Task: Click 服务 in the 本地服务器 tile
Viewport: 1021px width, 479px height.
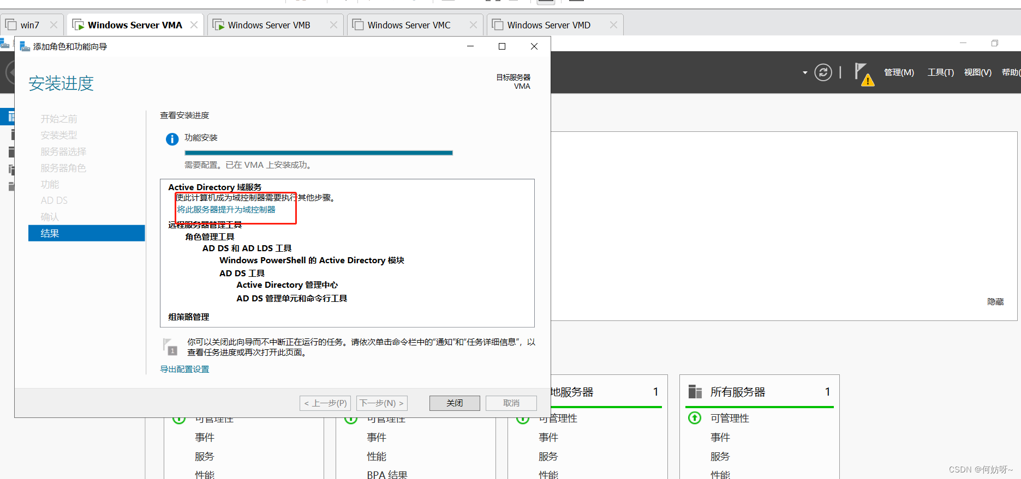Action: [548, 456]
